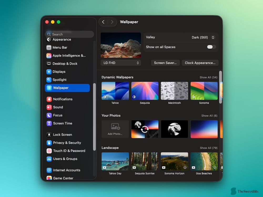Open Notifications via its bell icon
Image resolution: width=263 pixels, height=197 pixels.
click(49, 99)
